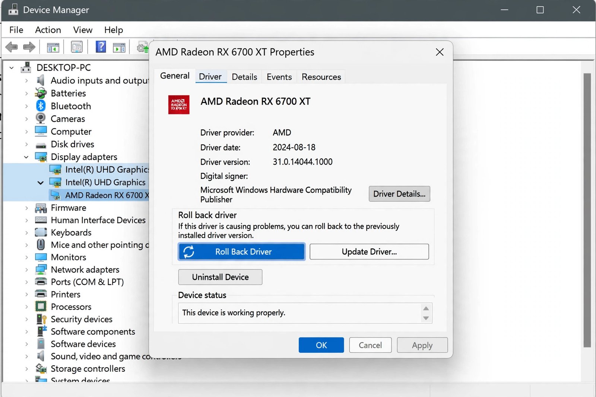The height and width of the screenshot is (397, 596).
Task: Open Driver Details...
Action: [x=399, y=194]
